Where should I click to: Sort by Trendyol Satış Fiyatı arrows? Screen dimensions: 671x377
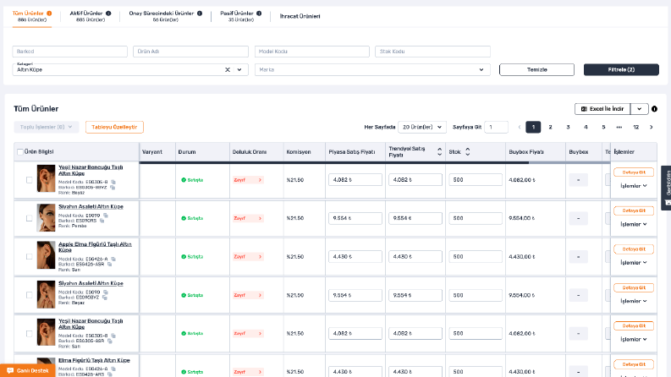tap(439, 152)
